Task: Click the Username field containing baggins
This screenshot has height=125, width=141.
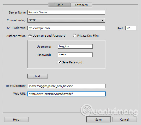Action: 75,47
